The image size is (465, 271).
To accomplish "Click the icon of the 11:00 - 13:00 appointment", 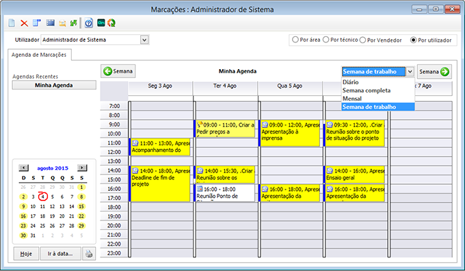I will point(135,143).
